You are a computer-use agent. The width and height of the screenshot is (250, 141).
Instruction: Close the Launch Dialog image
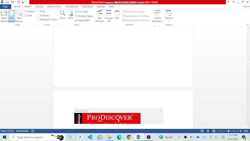[x=160, y=111]
